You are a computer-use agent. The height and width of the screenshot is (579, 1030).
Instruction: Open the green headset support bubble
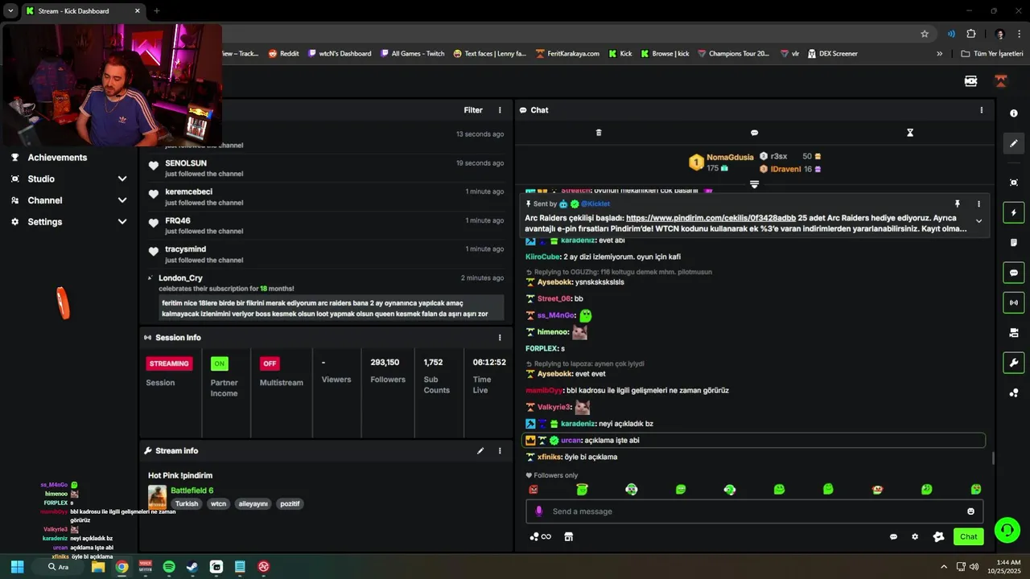[1007, 529]
